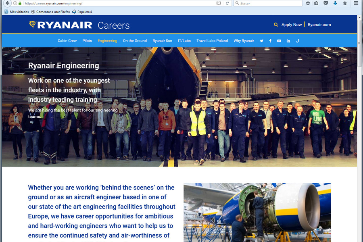The image size is (363, 242).
Task: Reload the page with the refresh icon
Action: coord(227,3)
